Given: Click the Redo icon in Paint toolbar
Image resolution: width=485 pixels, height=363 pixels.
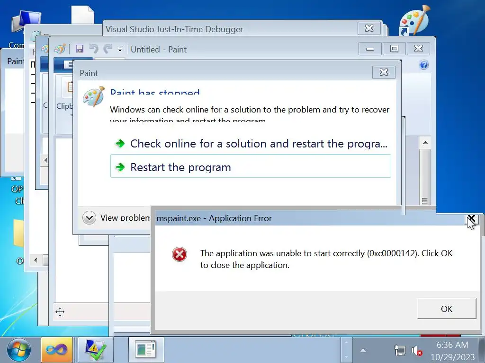Looking at the screenshot, I should (108, 49).
